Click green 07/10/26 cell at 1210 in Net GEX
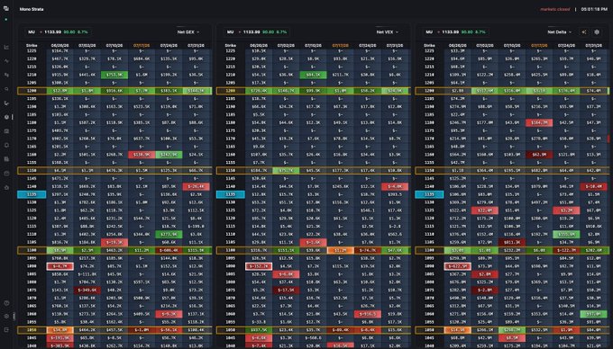This screenshot has width=613, height=349. (114, 75)
